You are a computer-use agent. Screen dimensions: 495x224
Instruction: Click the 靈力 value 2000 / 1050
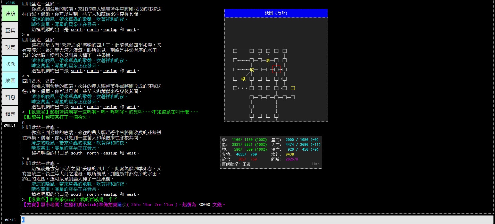click(297, 140)
